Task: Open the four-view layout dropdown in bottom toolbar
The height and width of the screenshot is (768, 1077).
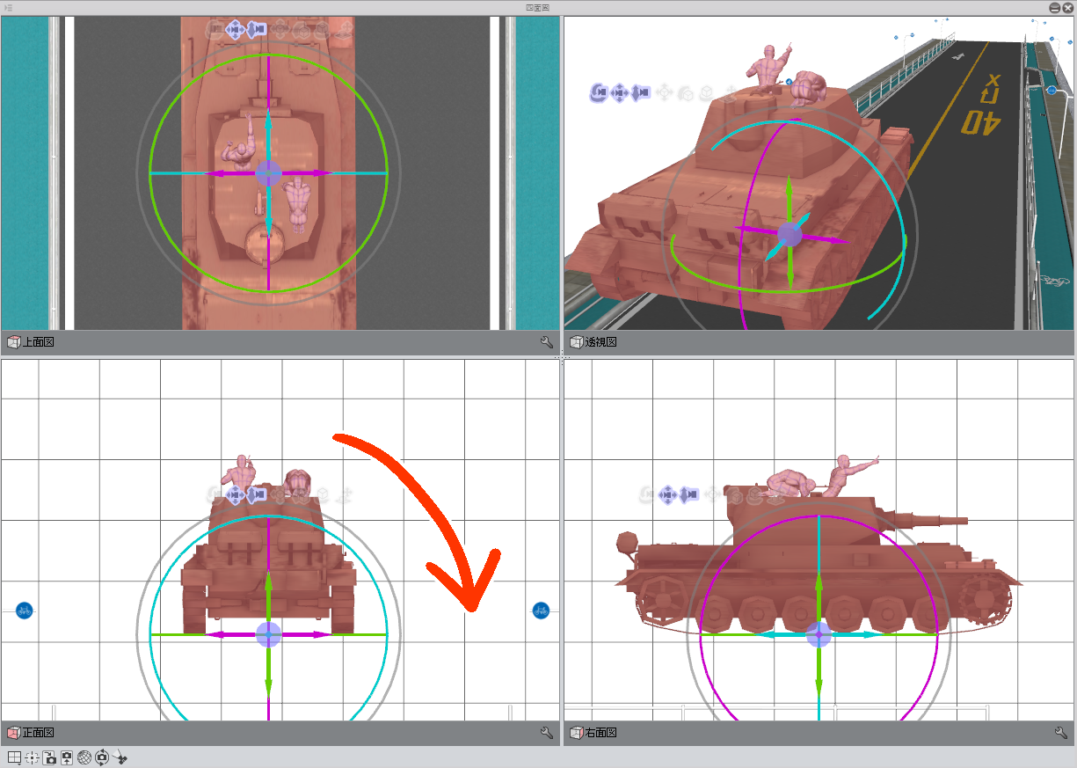Action: tap(14, 757)
